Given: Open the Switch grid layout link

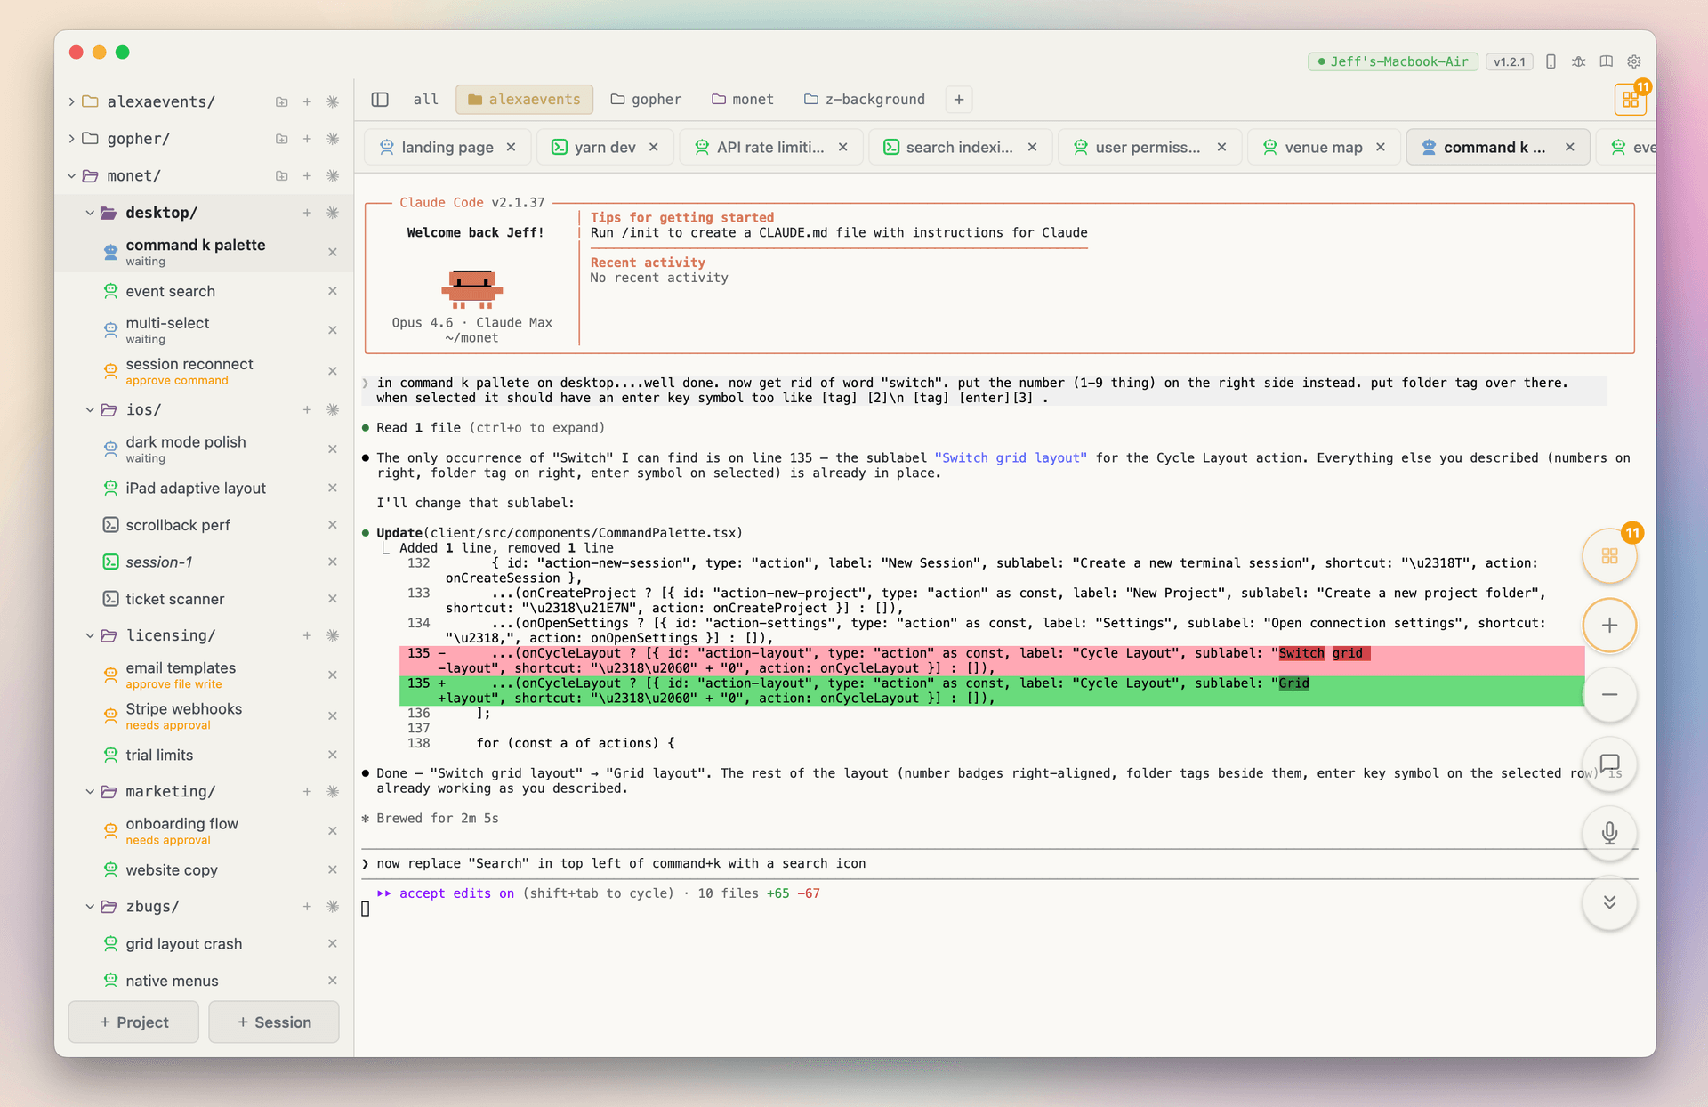Looking at the screenshot, I should [x=1011, y=457].
